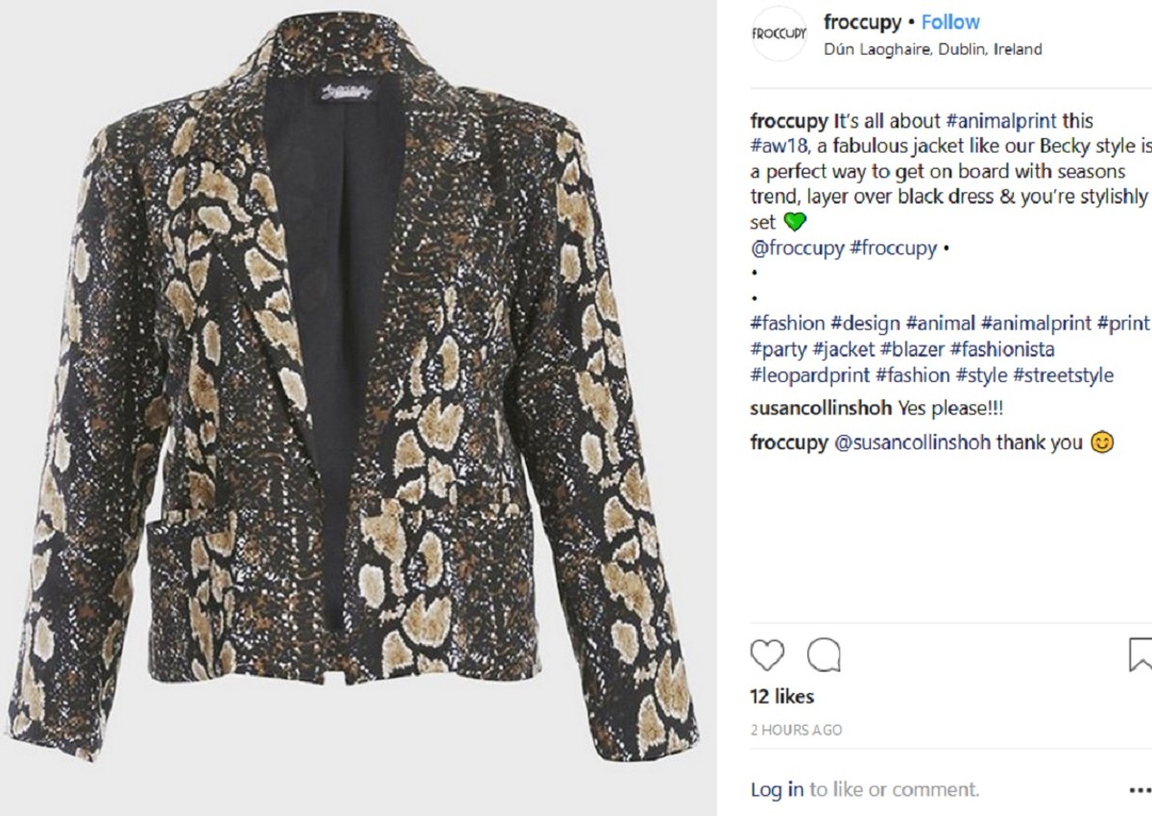1152x816 pixels.
Task: Click Log in to comment
Action: click(x=777, y=789)
